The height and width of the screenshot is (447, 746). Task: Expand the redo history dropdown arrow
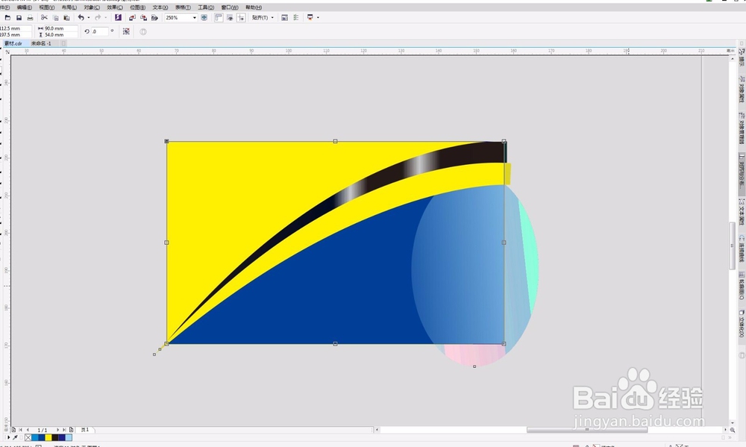click(x=105, y=18)
